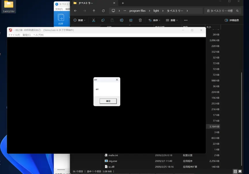
Task: Click the refresh icon next to address bar
Action: click(103, 11)
